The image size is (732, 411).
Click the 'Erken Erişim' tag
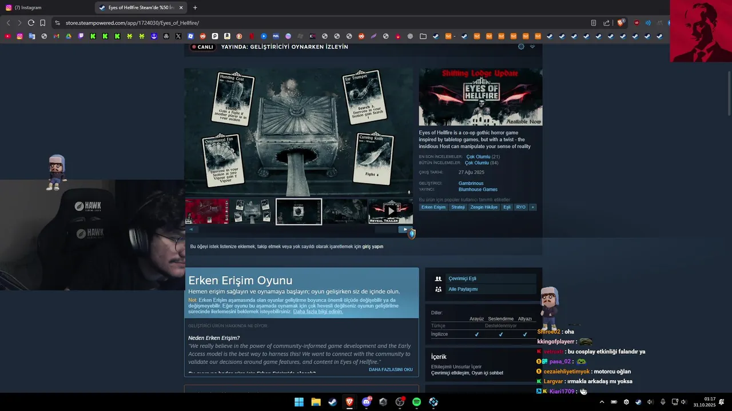[x=433, y=207]
